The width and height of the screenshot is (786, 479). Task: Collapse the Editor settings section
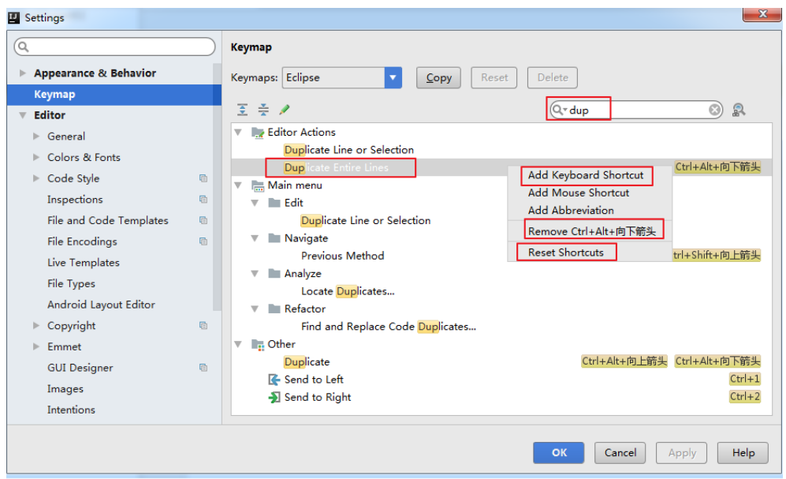coord(23,115)
